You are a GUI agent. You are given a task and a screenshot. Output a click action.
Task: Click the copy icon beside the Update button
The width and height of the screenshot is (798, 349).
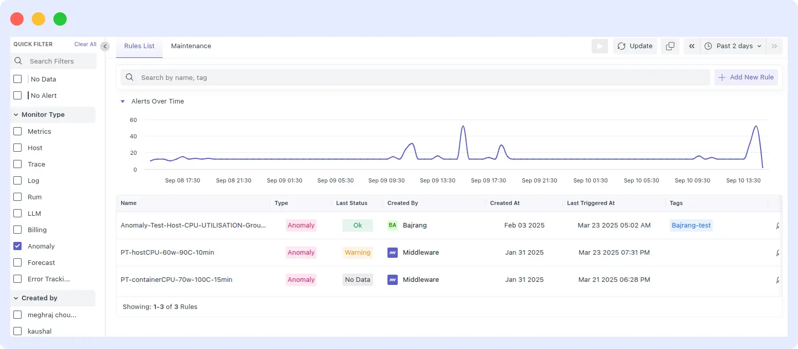coord(670,46)
